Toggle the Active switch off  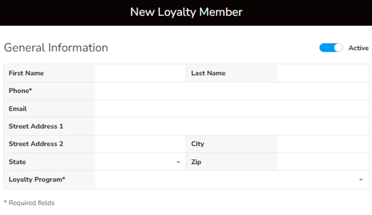pos(331,48)
